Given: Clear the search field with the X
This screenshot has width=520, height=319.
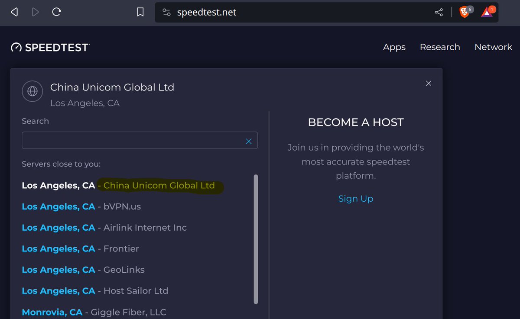Looking at the screenshot, I should (x=249, y=141).
